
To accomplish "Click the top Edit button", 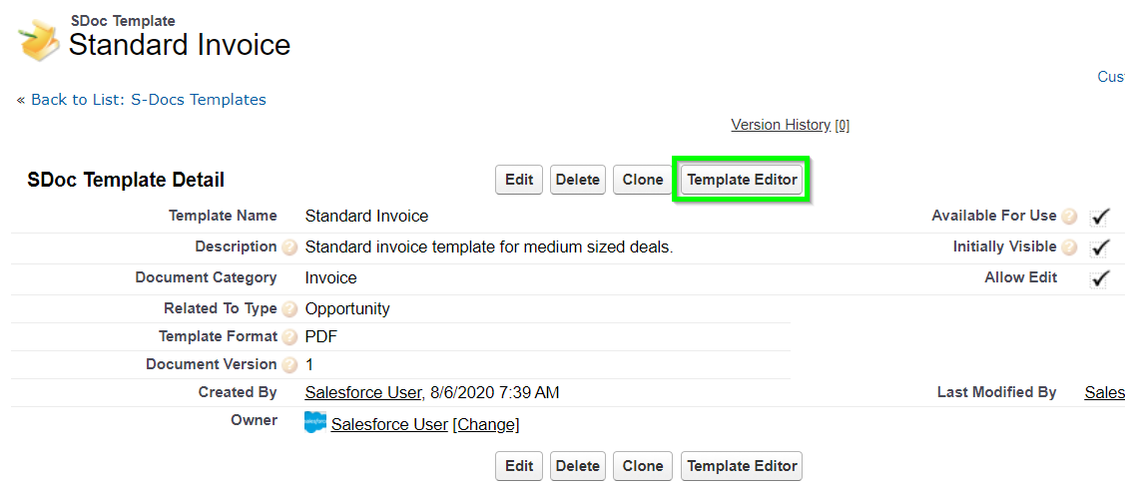I will click(519, 180).
